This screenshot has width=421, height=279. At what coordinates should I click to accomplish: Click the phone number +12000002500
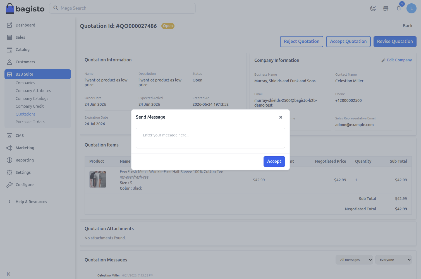(x=348, y=100)
